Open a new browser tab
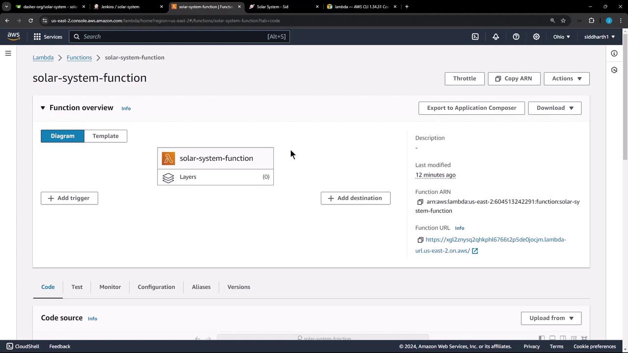This screenshot has height=353, width=628. pos(407,7)
